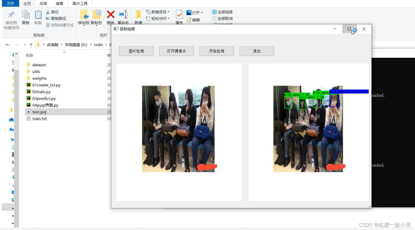This screenshot has height=230, width=415.
Task: Click the 粘贴 clipboard icon
Action: (x=38, y=15)
